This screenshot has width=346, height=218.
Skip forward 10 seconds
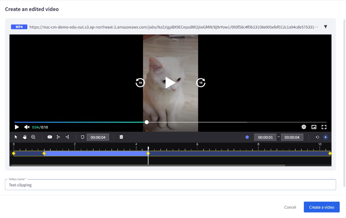(200, 83)
